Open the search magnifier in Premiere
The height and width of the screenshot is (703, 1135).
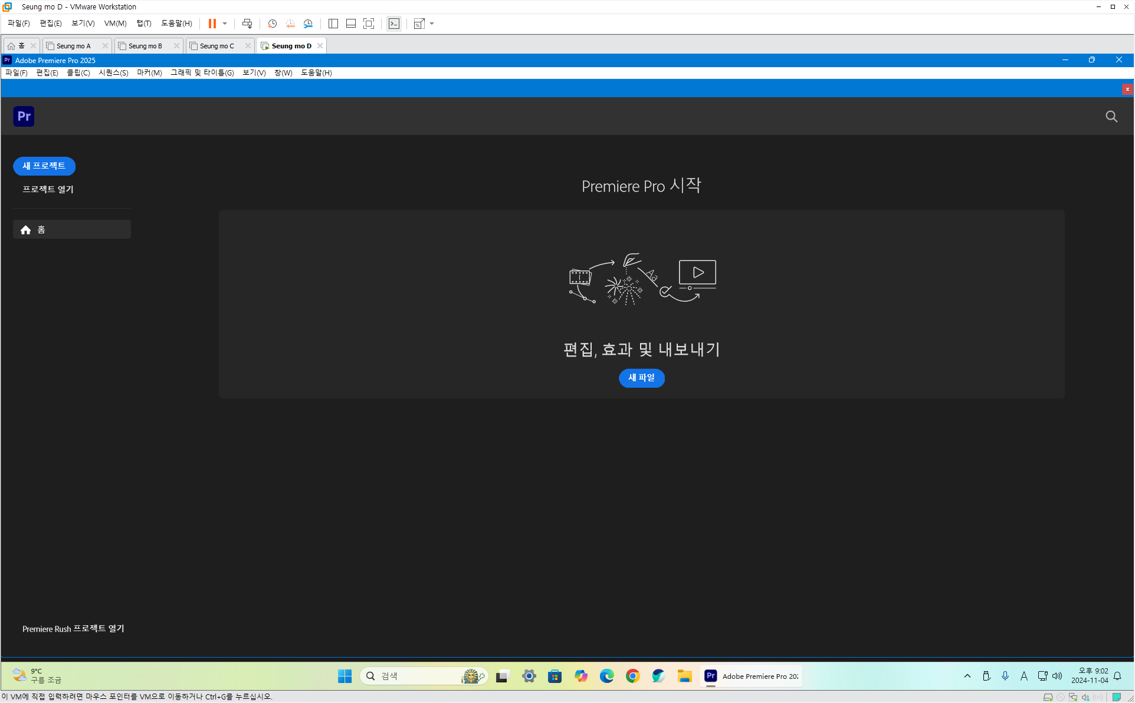pyautogui.click(x=1111, y=117)
